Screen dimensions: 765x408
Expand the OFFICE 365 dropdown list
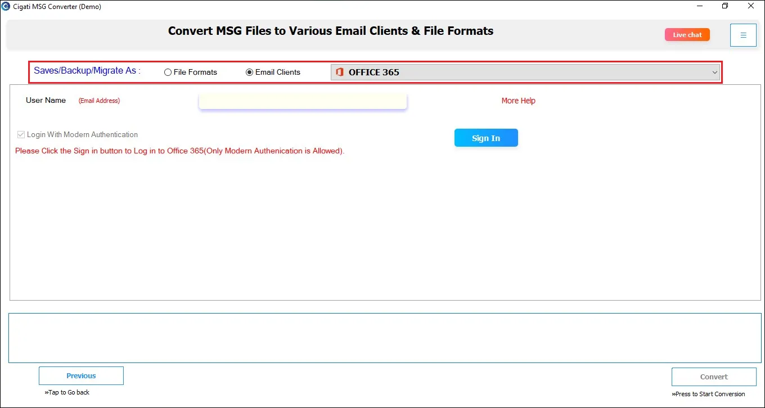click(x=525, y=72)
